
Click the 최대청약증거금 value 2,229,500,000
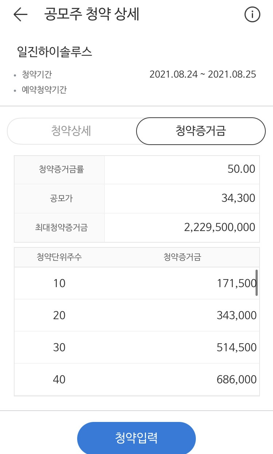[219, 227]
